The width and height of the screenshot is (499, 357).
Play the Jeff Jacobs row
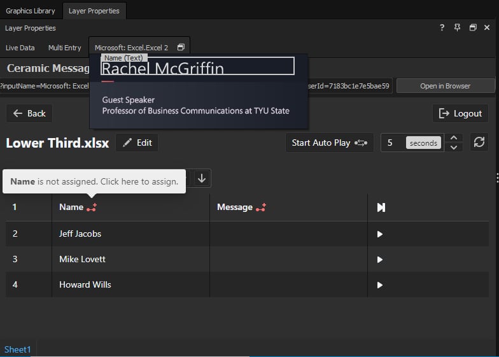[x=379, y=234]
